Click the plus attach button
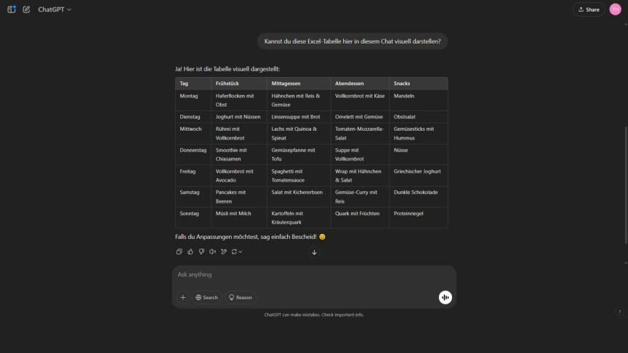This screenshot has width=628, height=353. [x=182, y=297]
